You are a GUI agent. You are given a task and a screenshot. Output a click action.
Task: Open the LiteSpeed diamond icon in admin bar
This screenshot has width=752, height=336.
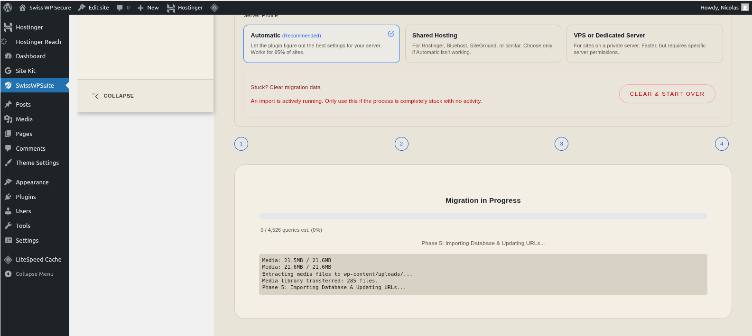point(214,8)
